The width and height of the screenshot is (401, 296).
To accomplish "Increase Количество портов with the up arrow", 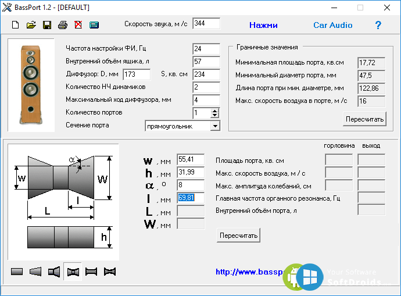I will click(215, 110).
